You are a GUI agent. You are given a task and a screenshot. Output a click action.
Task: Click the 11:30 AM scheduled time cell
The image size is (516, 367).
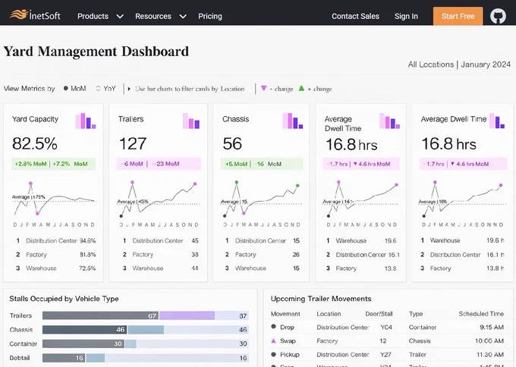(490, 355)
